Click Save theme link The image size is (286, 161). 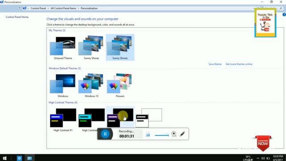(215, 64)
